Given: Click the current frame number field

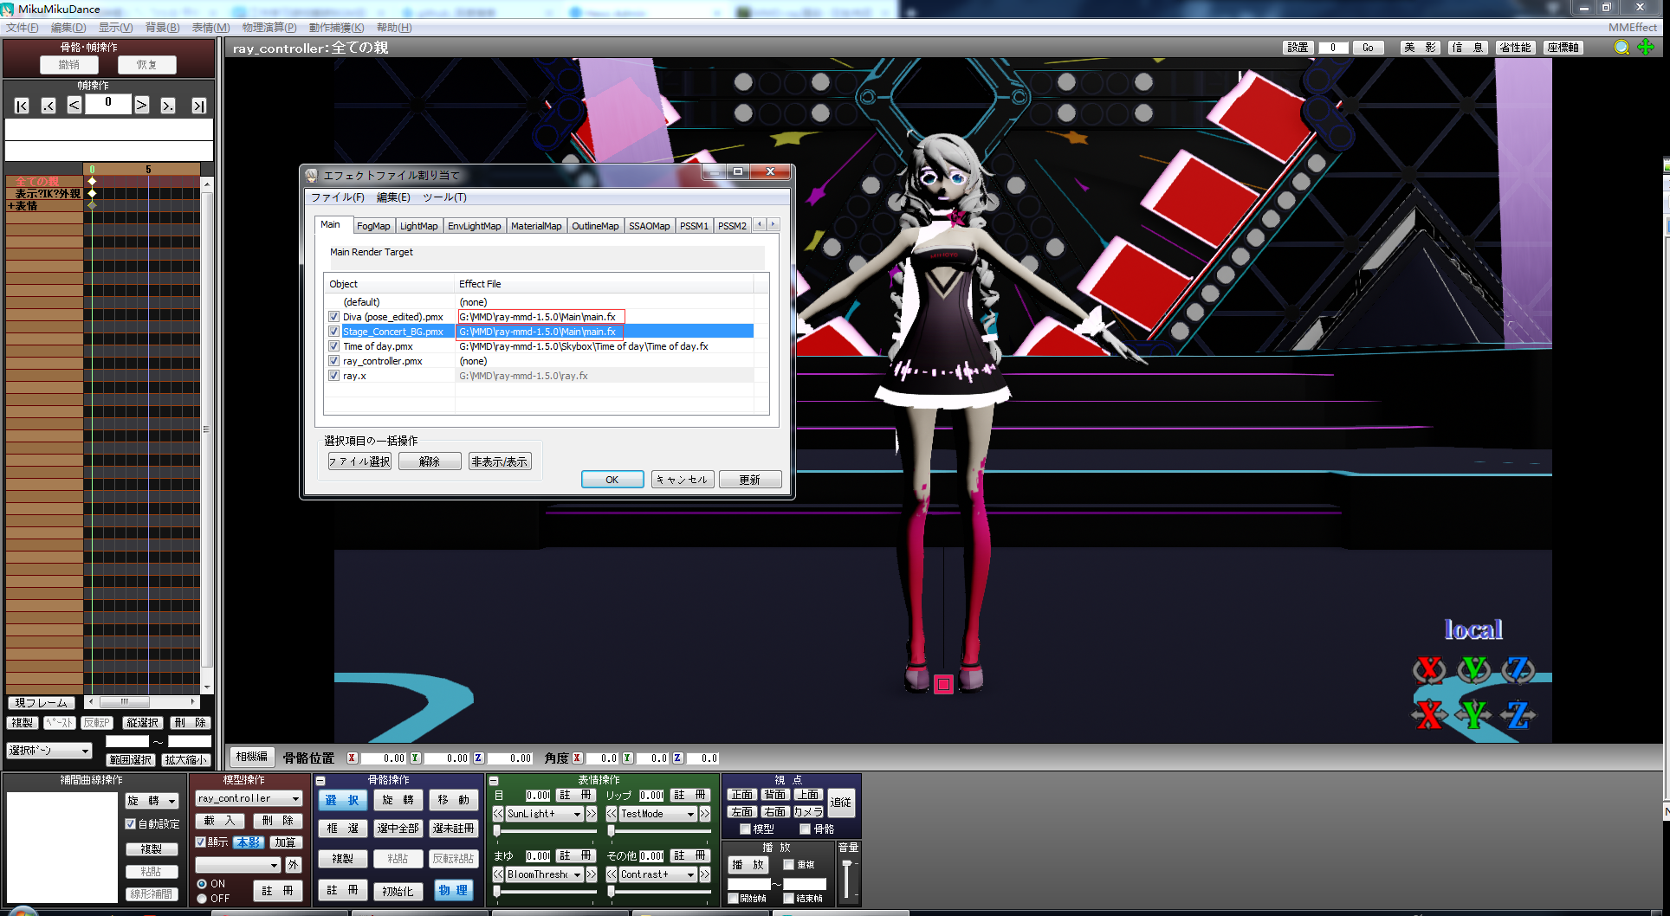Looking at the screenshot, I should coord(108,104).
